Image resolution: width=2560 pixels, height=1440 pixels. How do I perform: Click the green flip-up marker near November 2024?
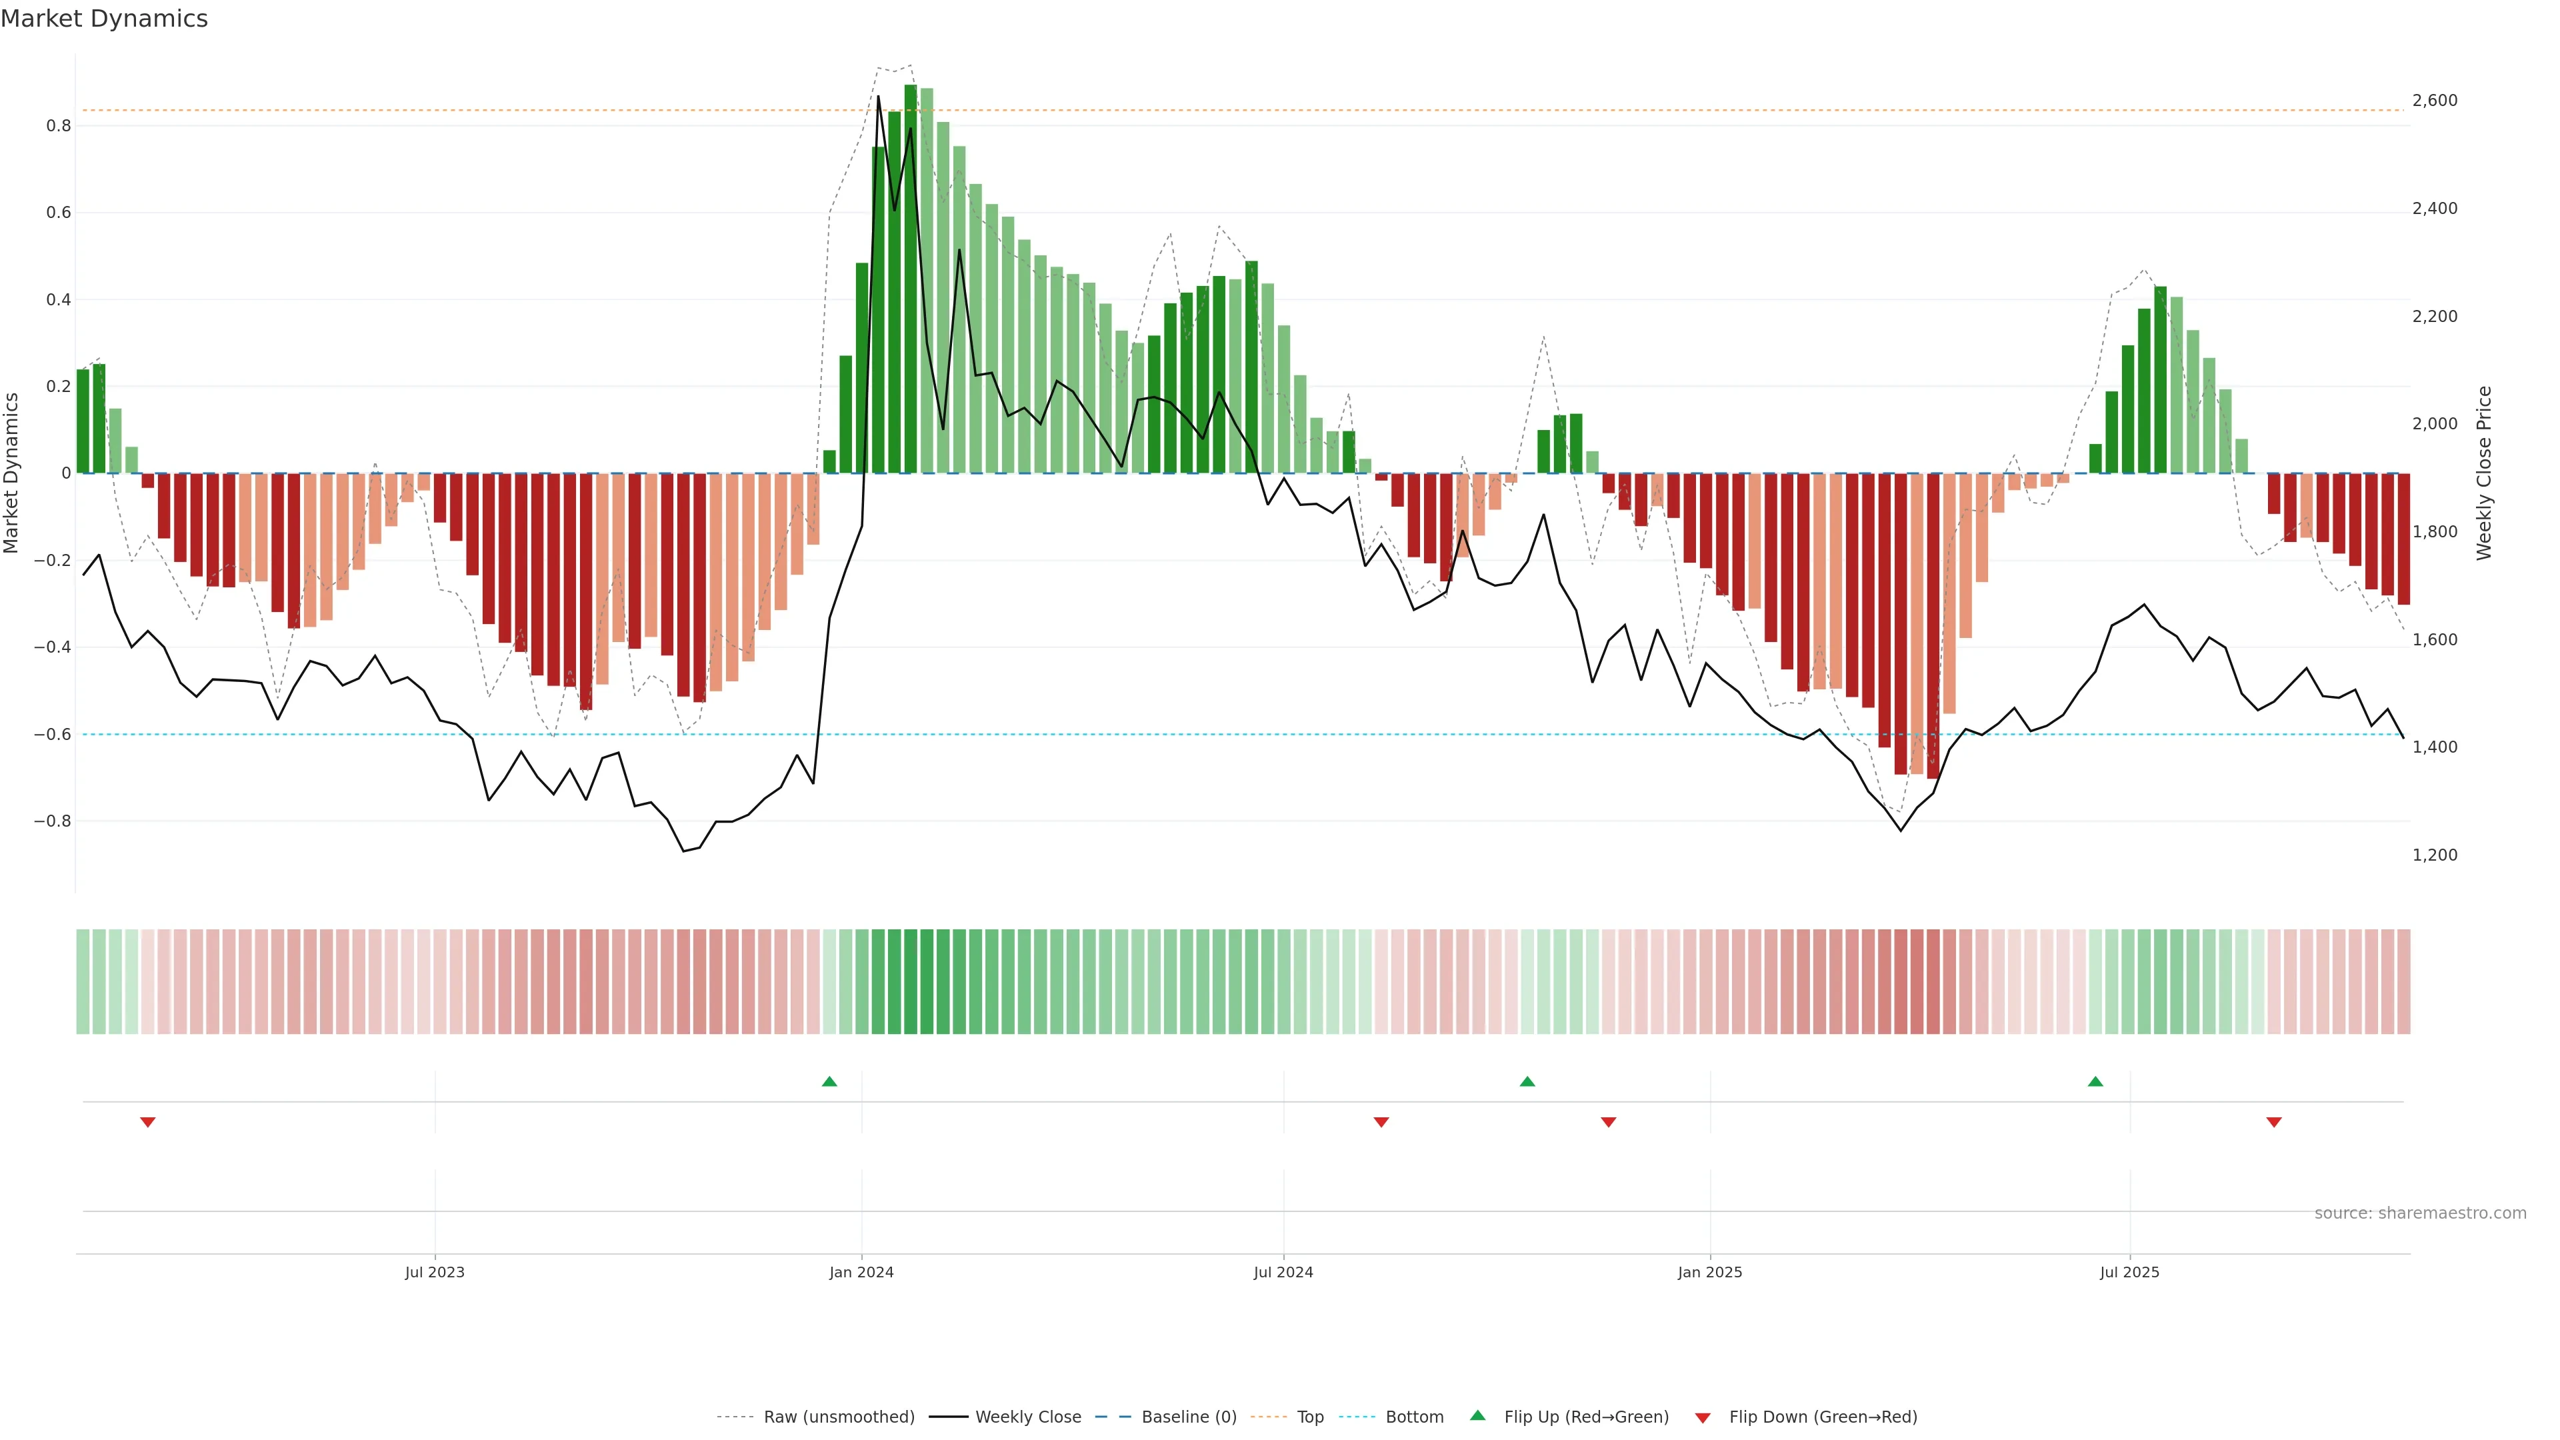[1527, 1081]
